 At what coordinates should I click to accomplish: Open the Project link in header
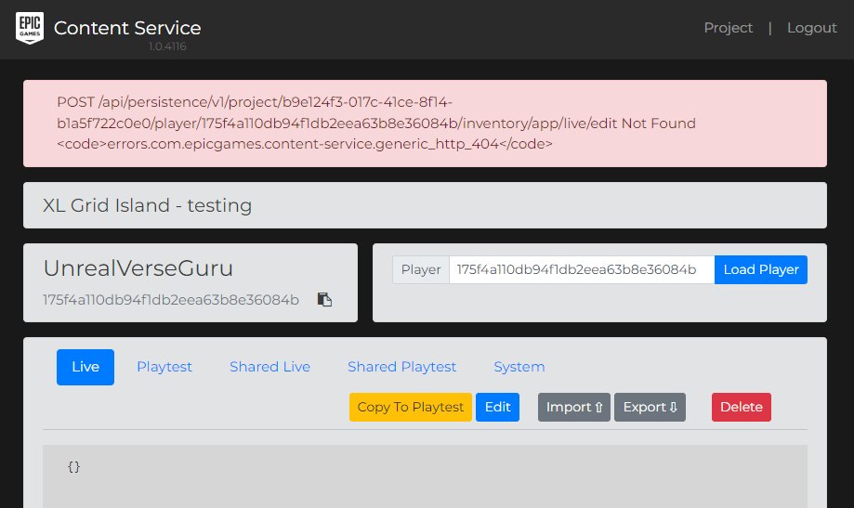pyautogui.click(x=729, y=28)
